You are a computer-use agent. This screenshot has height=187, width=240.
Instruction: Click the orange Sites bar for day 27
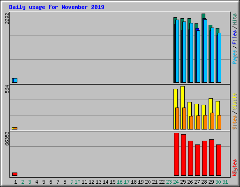[198, 122]
